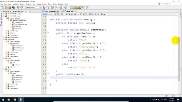Viewport: 182px width, 102px height.
Task: Click the Find Next Occurrence icon
Action: coord(72,14)
